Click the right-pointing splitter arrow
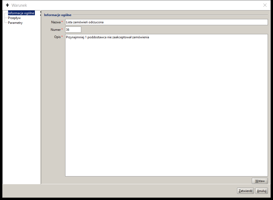The width and height of the screenshot is (273, 200). tap(40, 15)
